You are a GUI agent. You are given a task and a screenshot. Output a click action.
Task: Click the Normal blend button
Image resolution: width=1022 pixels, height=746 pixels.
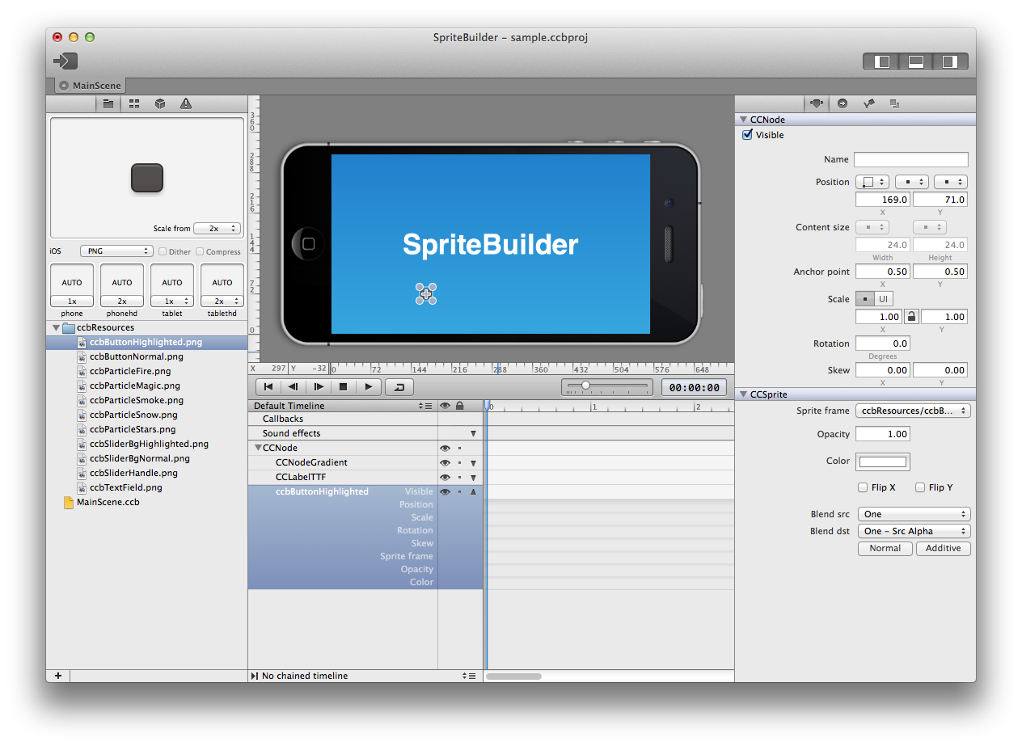click(x=885, y=548)
